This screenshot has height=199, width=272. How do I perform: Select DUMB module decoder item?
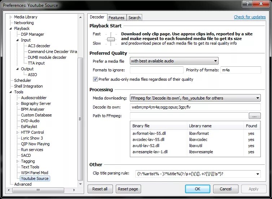click(x=47, y=57)
